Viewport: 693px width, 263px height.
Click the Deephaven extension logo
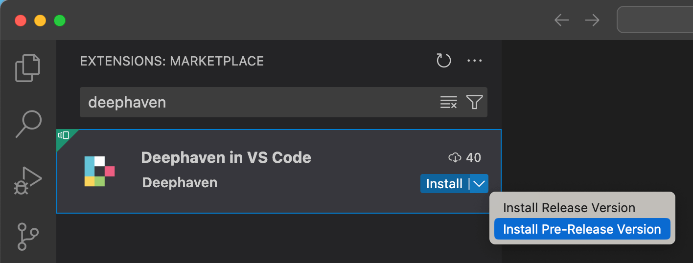click(x=99, y=171)
